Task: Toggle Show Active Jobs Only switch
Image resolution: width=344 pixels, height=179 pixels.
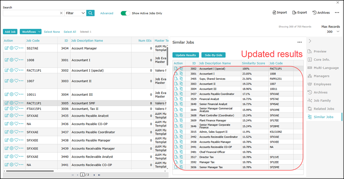Action: [125, 13]
